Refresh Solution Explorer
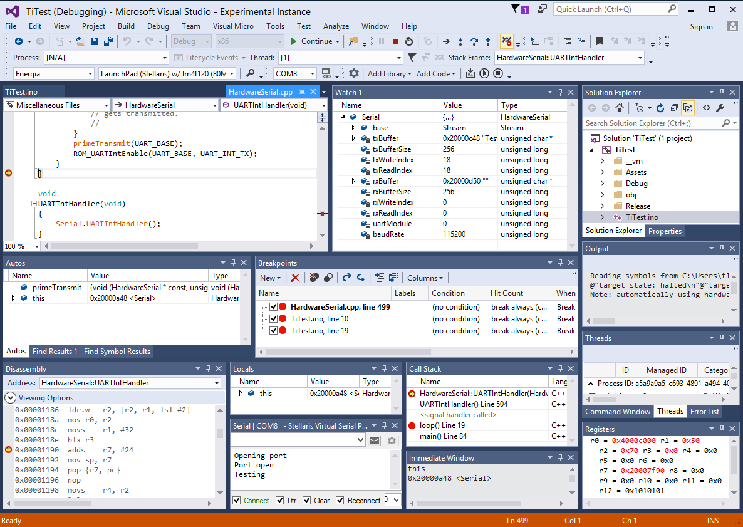The height and width of the screenshot is (527, 743). (x=660, y=108)
